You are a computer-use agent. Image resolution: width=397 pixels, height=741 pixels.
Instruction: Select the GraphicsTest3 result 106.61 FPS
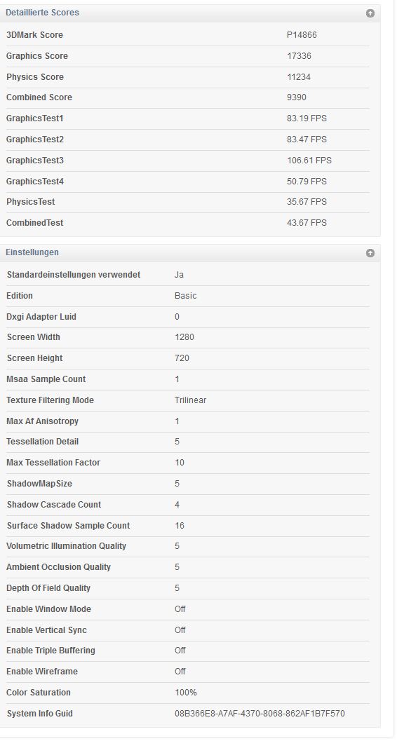309,161
